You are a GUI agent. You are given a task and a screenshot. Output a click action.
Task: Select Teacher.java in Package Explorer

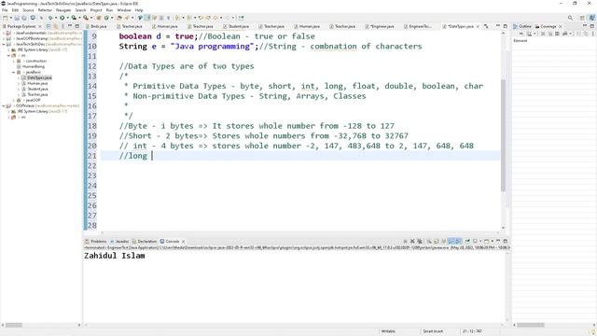click(35, 94)
